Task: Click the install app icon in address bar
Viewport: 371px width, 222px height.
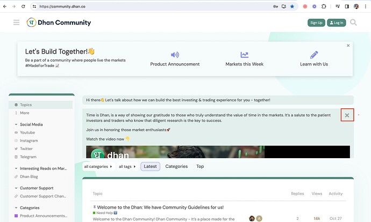Action: 284,6
